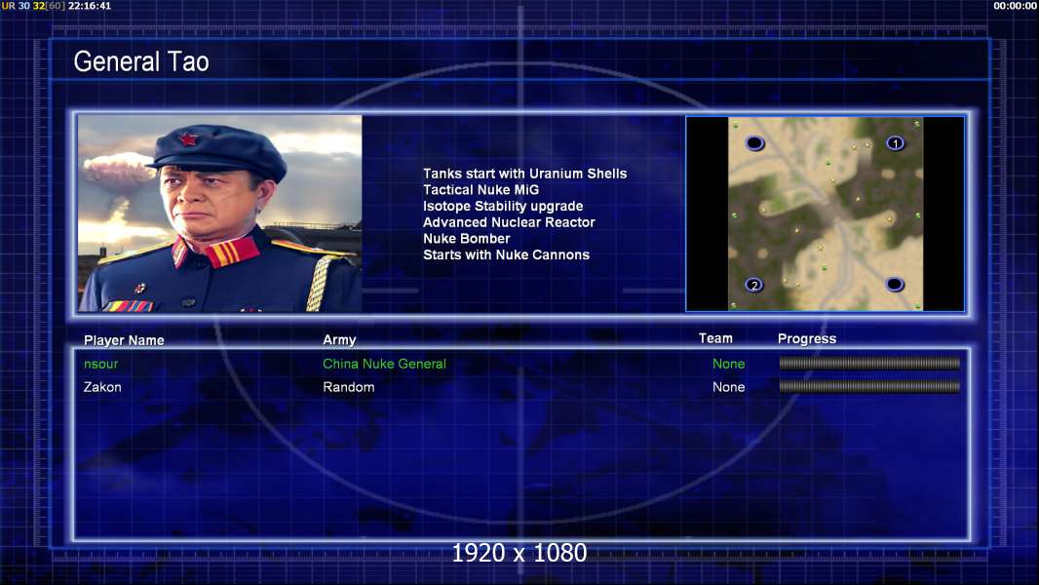Image resolution: width=1039 pixels, height=585 pixels.
Task: Click the Player Name column header
Action: [124, 340]
